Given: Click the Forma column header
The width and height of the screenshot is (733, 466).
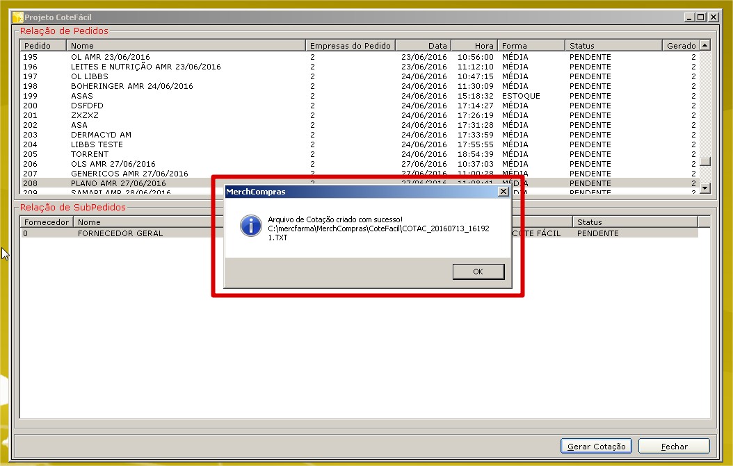Looking at the screenshot, I should (x=531, y=46).
